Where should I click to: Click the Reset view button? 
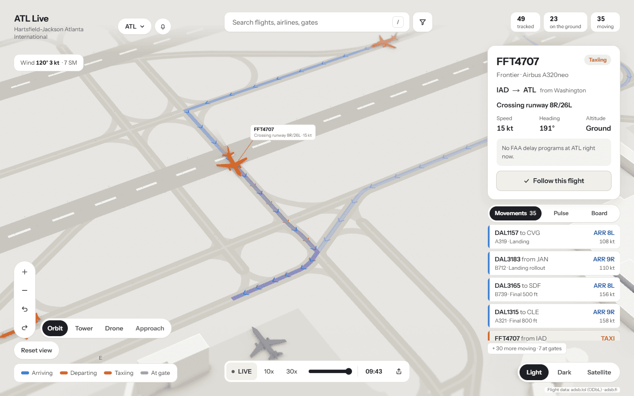[x=37, y=350]
